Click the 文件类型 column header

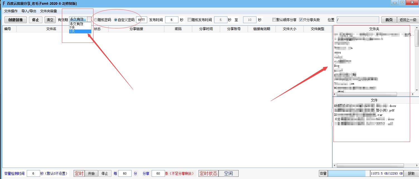318,29
